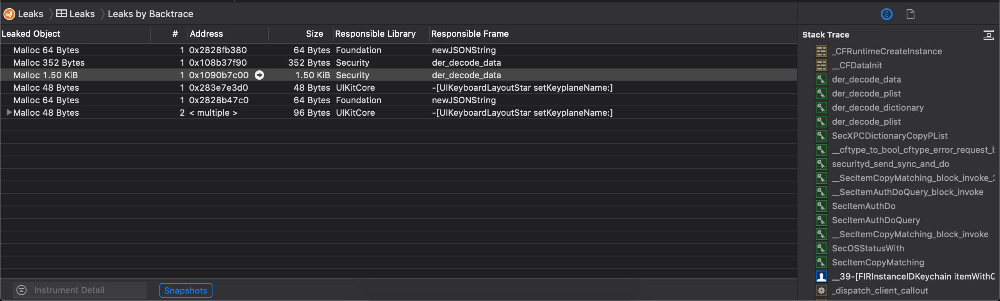Open the filter options icon in detail field
Image resolution: width=1000 pixels, height=301 pixels.
tap(21, 290)
